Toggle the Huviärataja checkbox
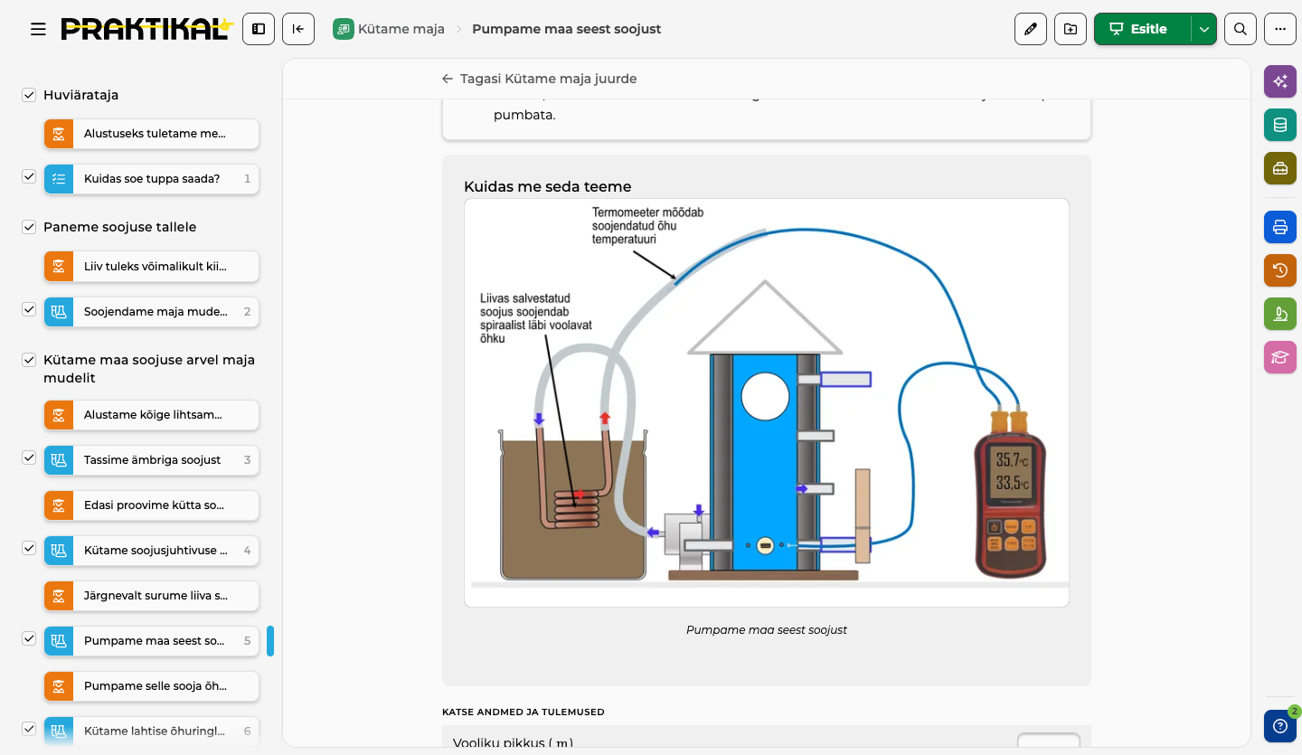Image resolution: width=1302 pixels, height=755 pixels. [x=29, y=95]
